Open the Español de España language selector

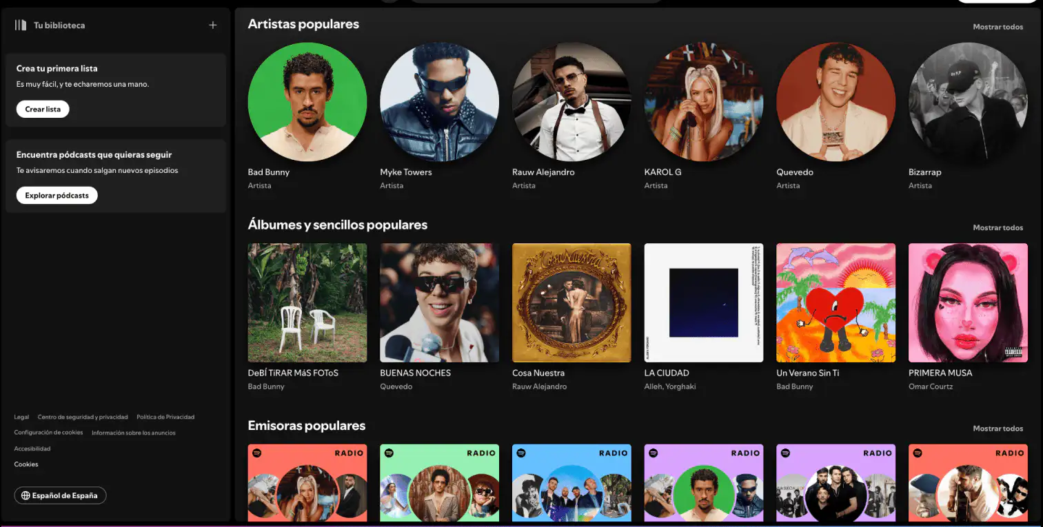tap(60, 495)
